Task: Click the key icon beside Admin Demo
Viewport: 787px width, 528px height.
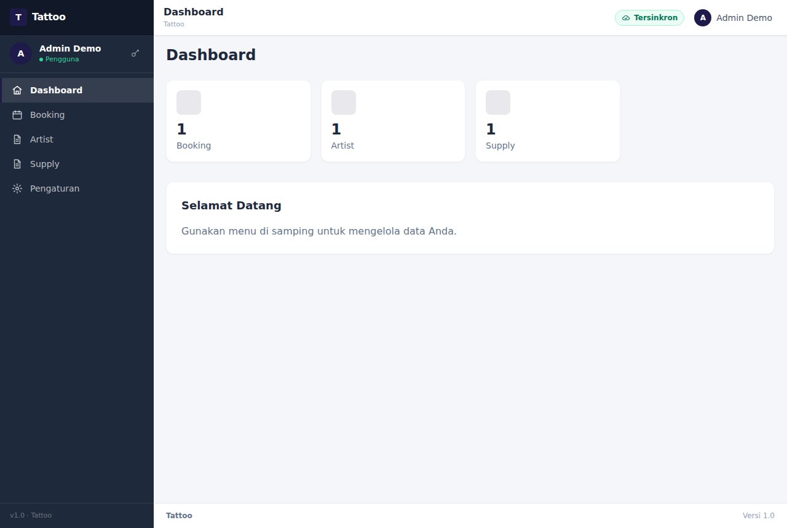Action: pyautogui.click(x=135, y=53)
